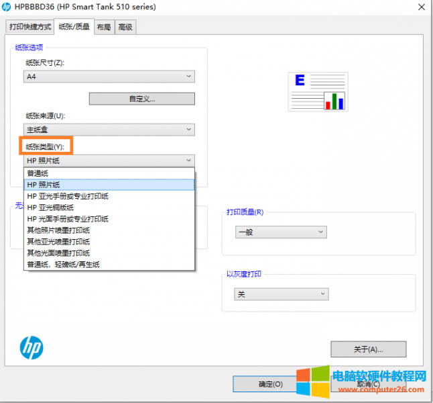Expand the 纸张尺寸 A4 dropdown
The height and width of the screenshot is (403, 433).
click(x=189, y=77)
